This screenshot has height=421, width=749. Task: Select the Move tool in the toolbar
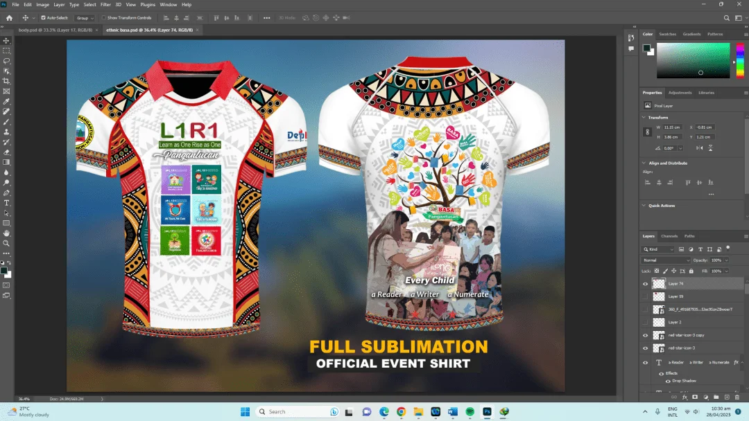tap(6, 41)
